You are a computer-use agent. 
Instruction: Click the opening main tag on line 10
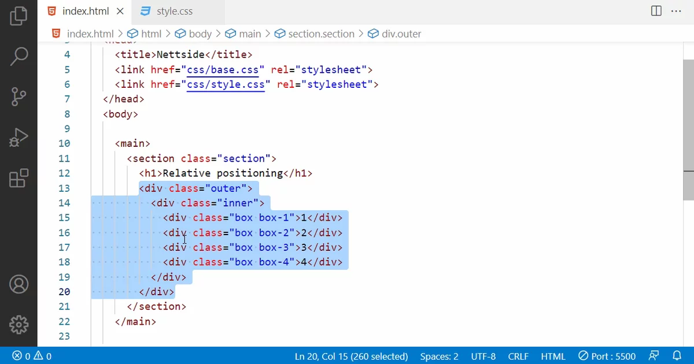132,144
